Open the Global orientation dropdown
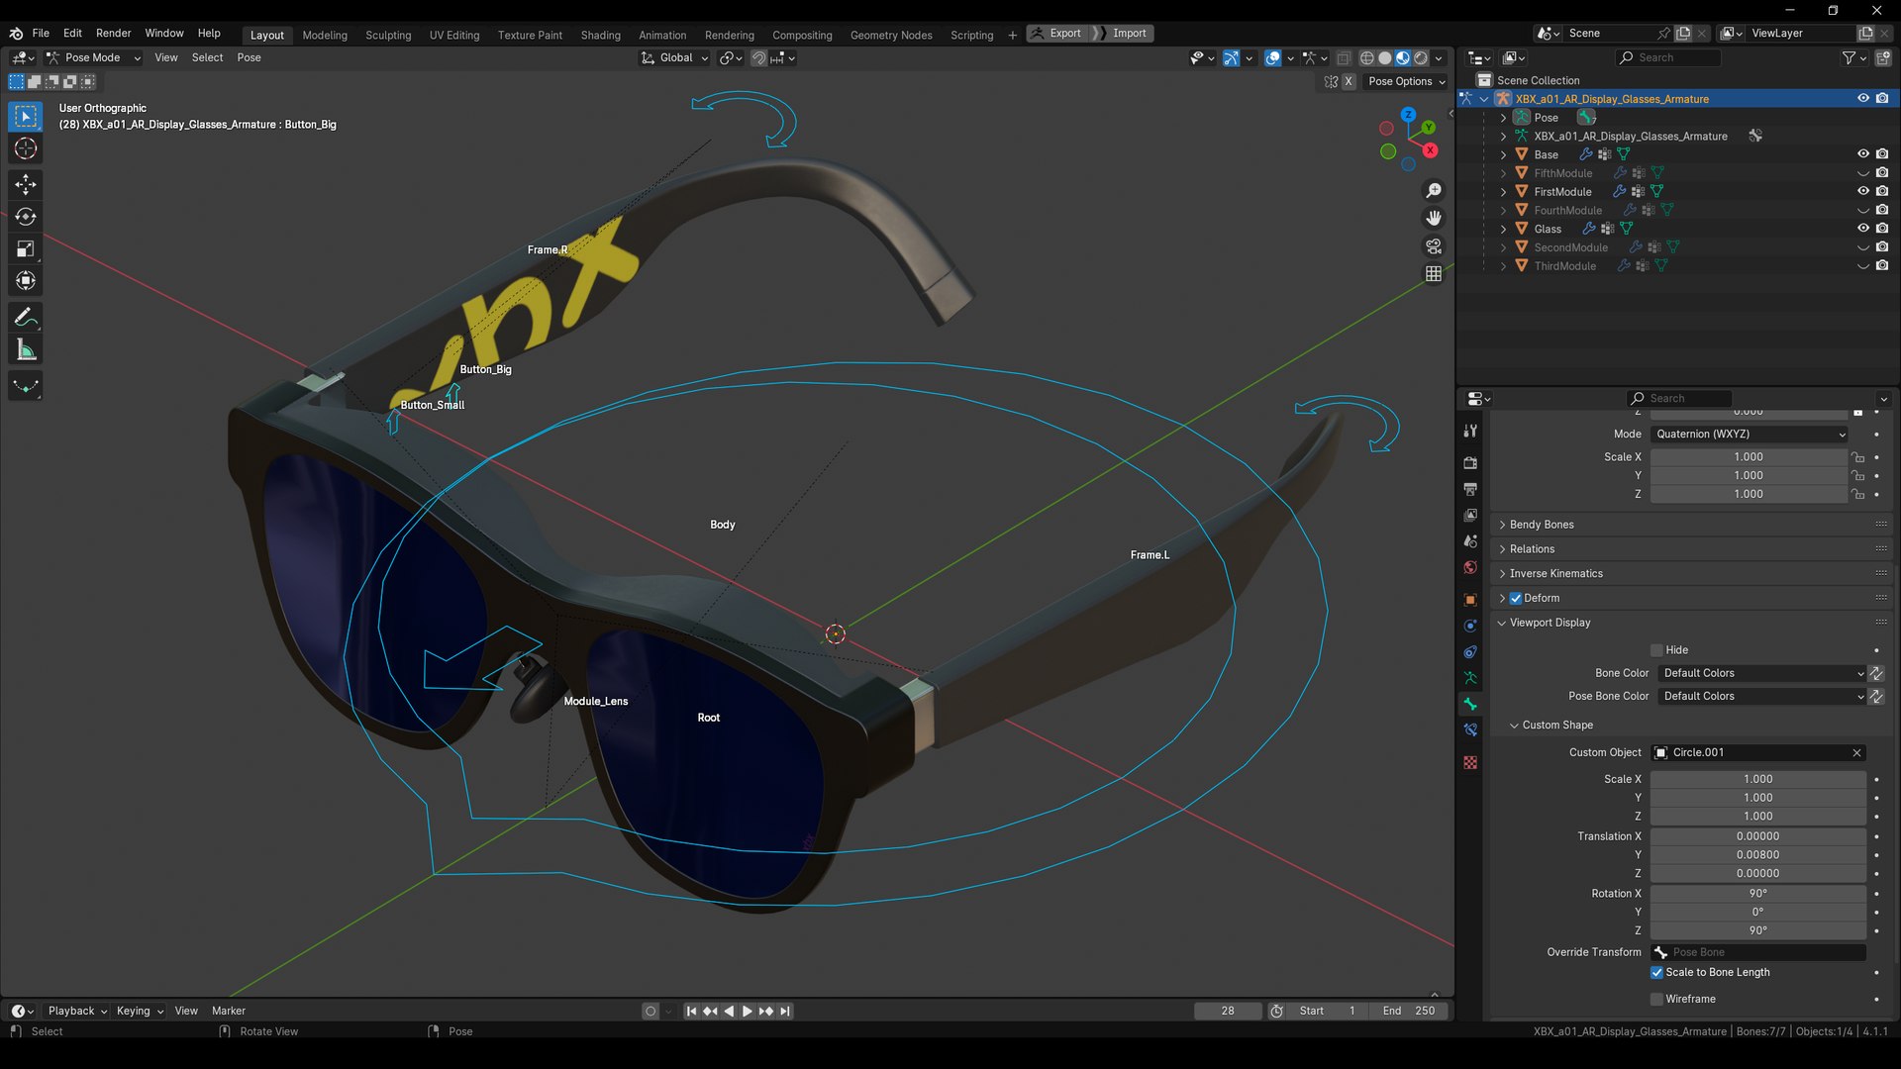Image resolution: width=1901 pixels, height=1069 pixels. pyautogui.click(x=675, y=57)
